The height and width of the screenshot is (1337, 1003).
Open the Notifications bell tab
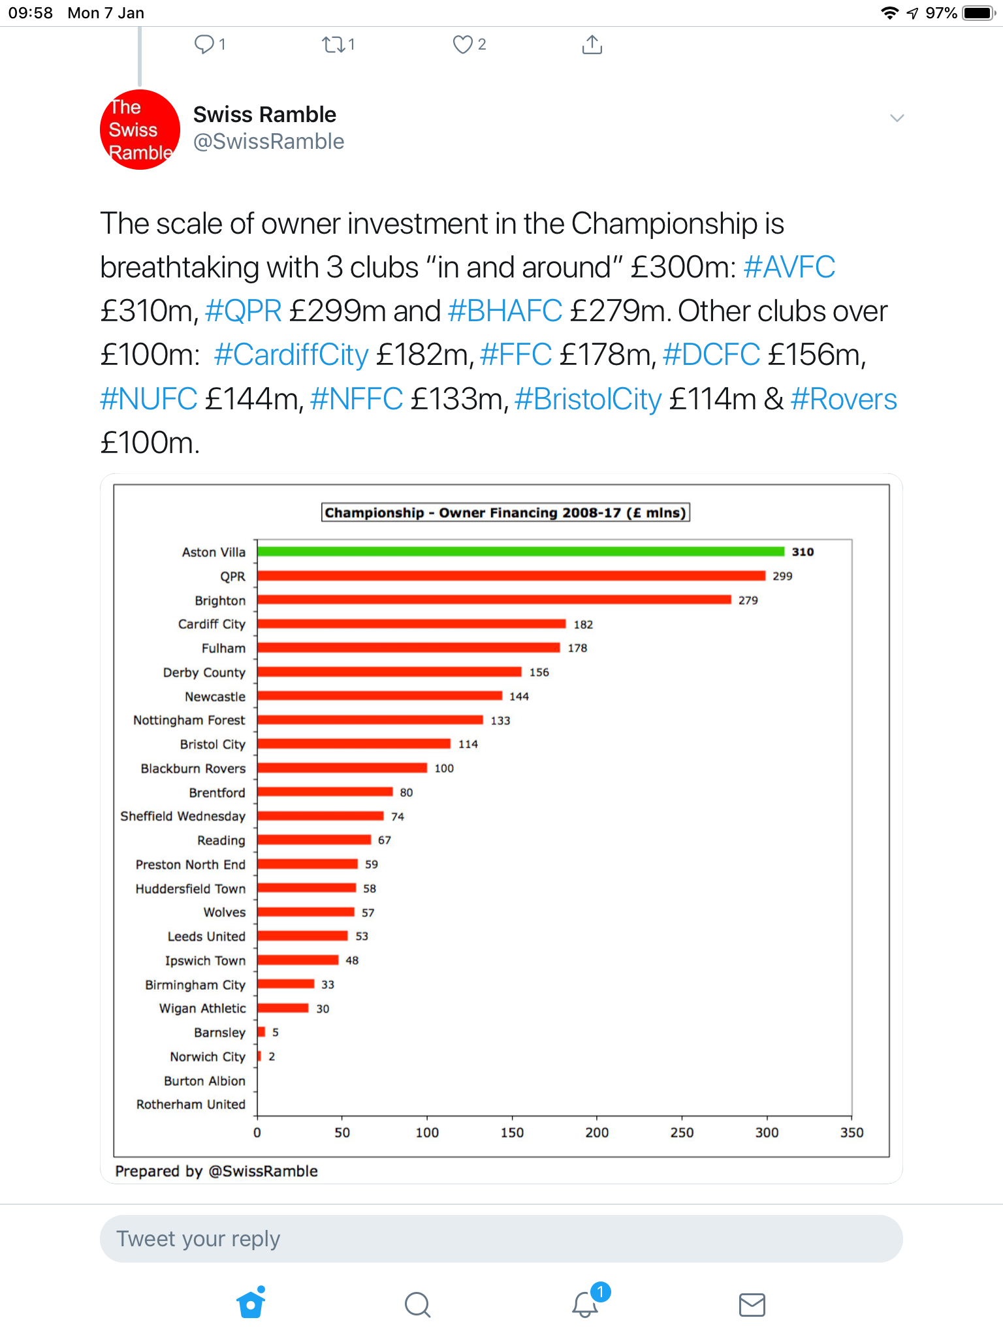tap(585, 1304)
